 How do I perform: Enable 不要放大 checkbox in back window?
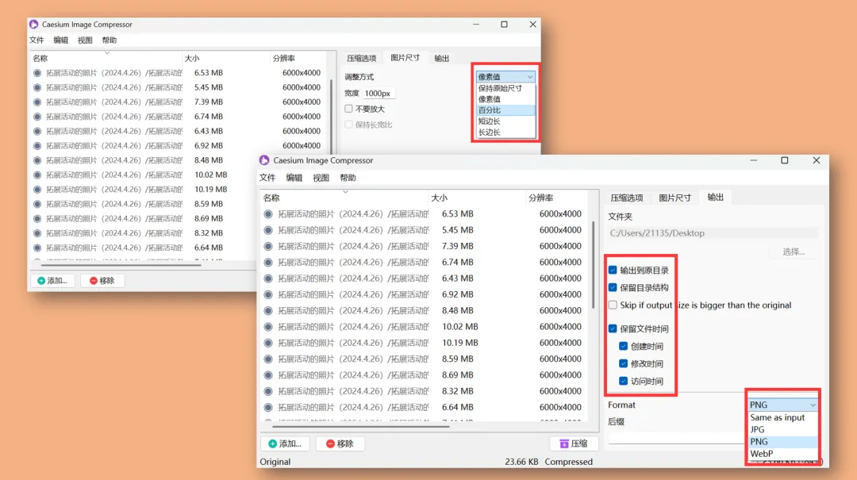348,109
